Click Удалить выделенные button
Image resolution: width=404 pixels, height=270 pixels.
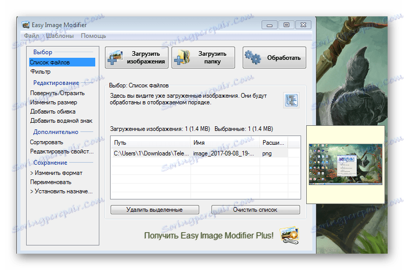155,210
